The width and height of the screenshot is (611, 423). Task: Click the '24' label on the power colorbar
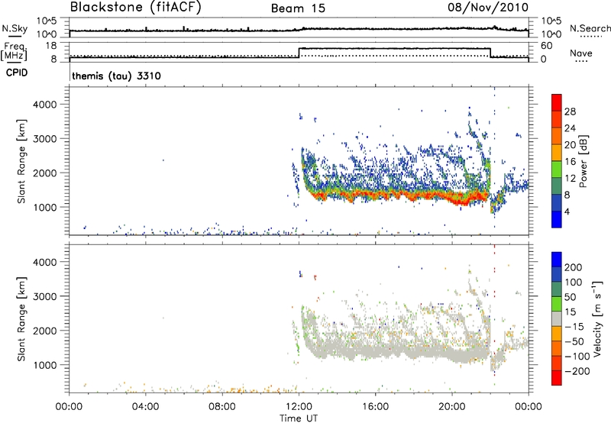(570, 128)
